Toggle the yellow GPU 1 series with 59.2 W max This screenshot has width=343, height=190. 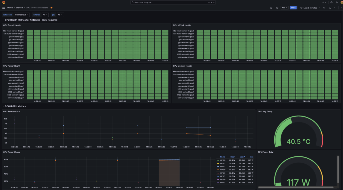pyautogui.click(x=223, y=163)
